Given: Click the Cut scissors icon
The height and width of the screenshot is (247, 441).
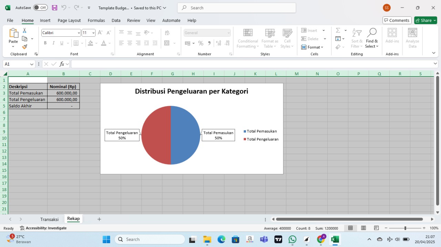Looking at the screenshot, I should click(24, 31).
